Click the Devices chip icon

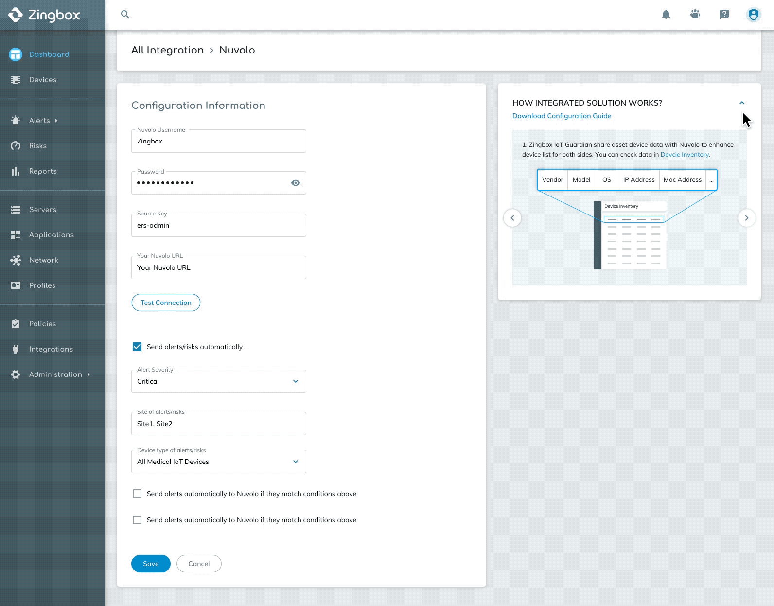16,80
